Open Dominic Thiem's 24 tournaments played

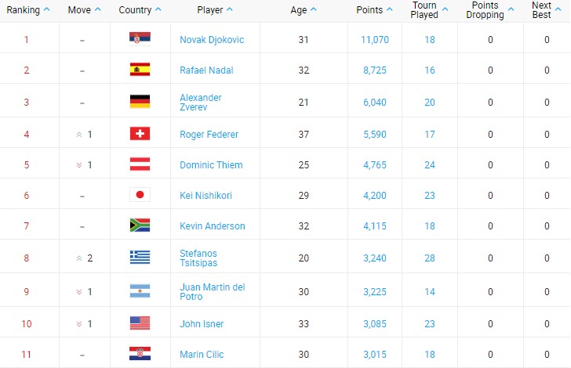click(x=430, y=165)
